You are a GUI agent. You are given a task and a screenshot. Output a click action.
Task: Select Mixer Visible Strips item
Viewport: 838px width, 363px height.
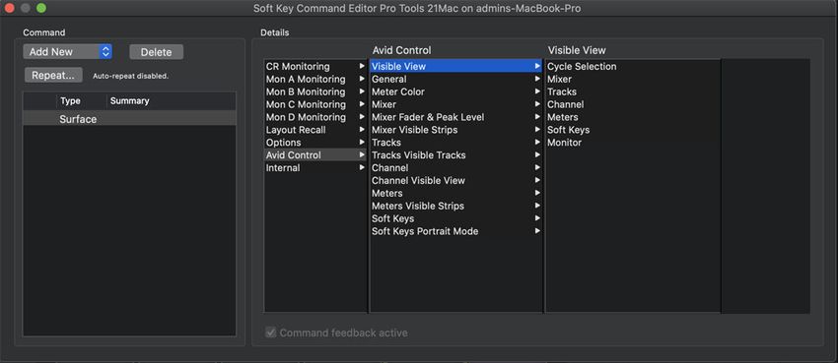point(455,130)
